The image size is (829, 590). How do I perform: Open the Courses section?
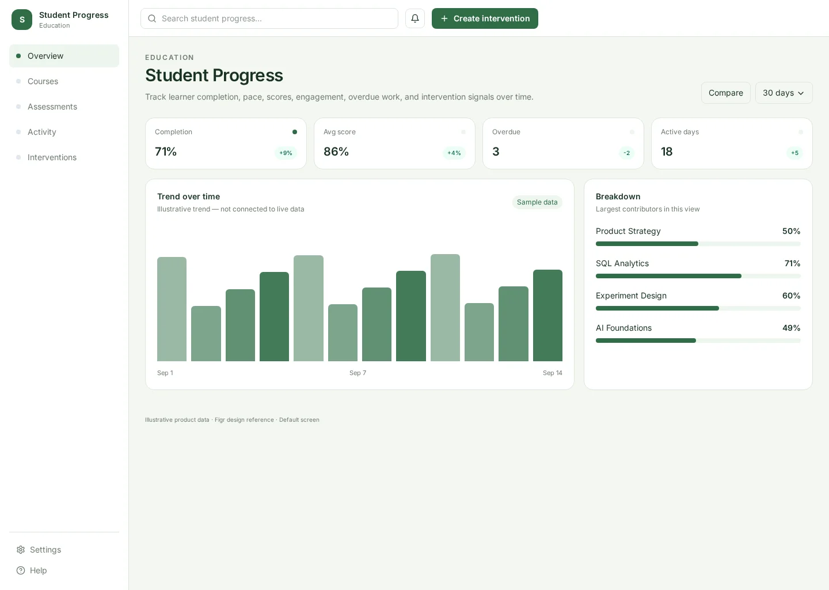64,81
